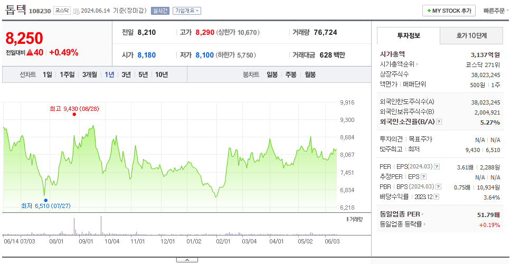Image resolution: width=511 pixels, height=264 pixels.
Task: Toggle the 실시간 real-time badge
Action: point(160,11)
